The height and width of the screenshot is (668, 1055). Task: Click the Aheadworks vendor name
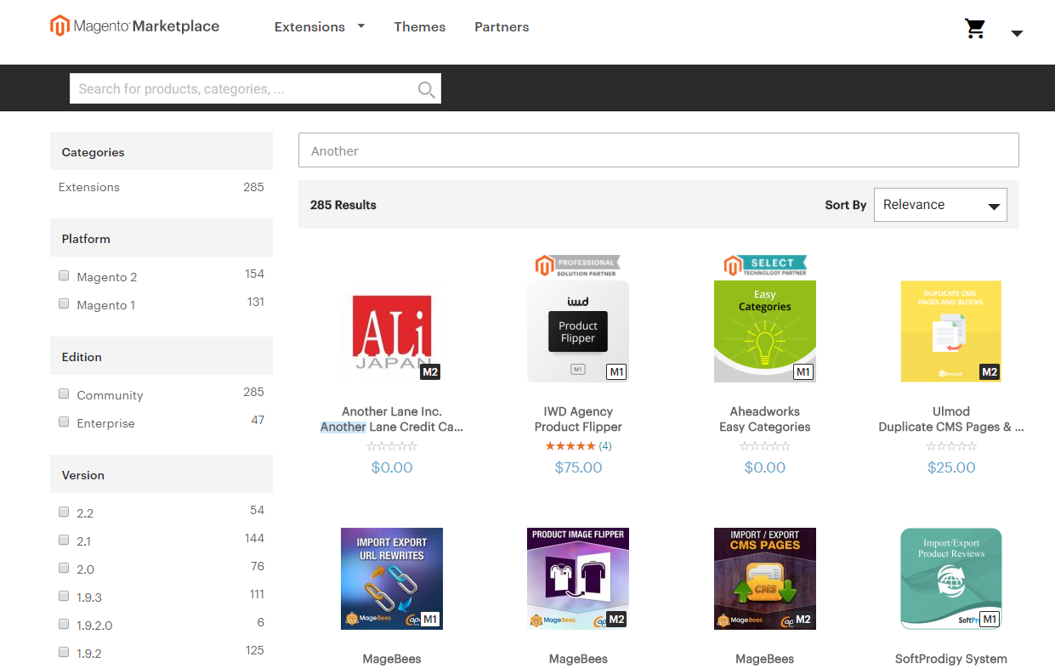765,411
